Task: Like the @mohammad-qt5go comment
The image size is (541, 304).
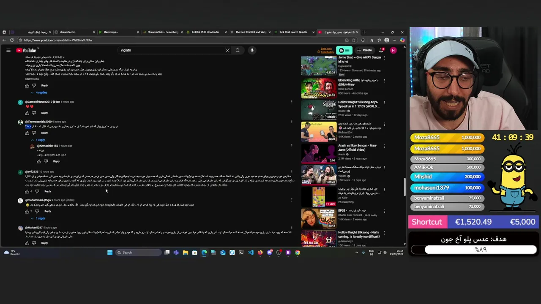Action: [x=27, y=211]
